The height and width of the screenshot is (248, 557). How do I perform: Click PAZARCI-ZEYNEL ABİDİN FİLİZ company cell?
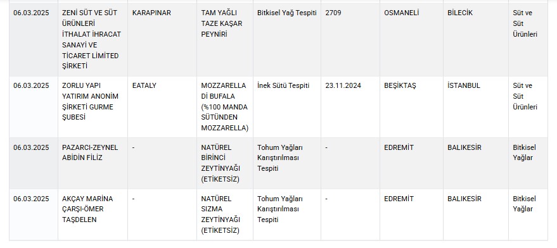coord(93,163)
